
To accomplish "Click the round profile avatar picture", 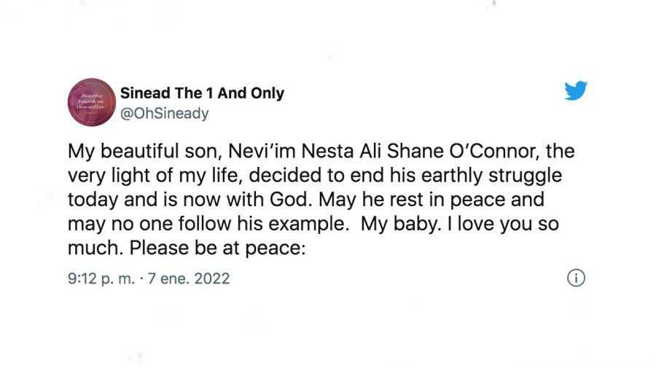I will point(90,103).
